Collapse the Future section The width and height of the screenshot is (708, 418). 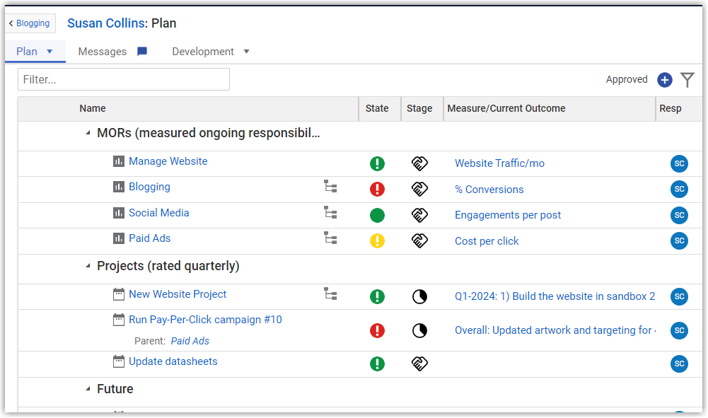(x=88, y=389)
